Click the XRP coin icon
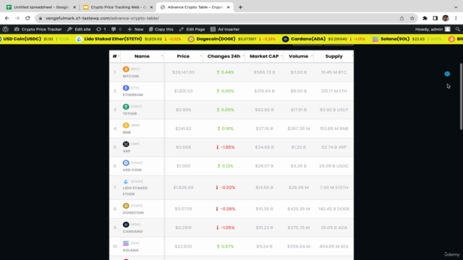463x260 pixels. (x=126, y=144)
